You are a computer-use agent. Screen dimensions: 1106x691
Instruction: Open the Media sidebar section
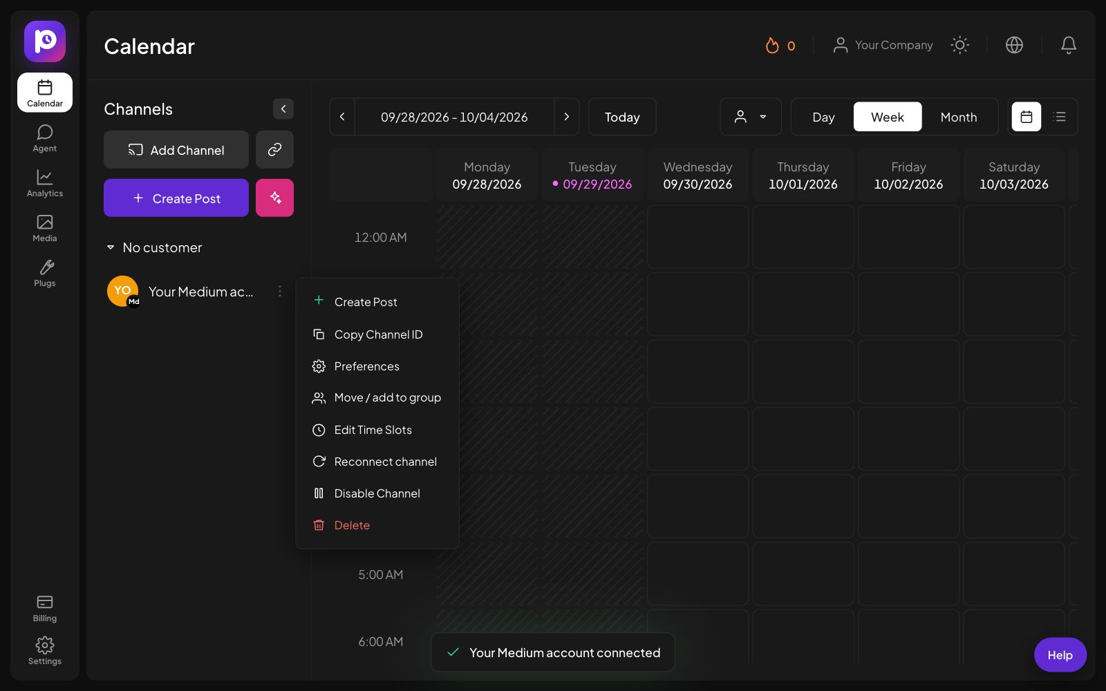(x=45, y=228)
